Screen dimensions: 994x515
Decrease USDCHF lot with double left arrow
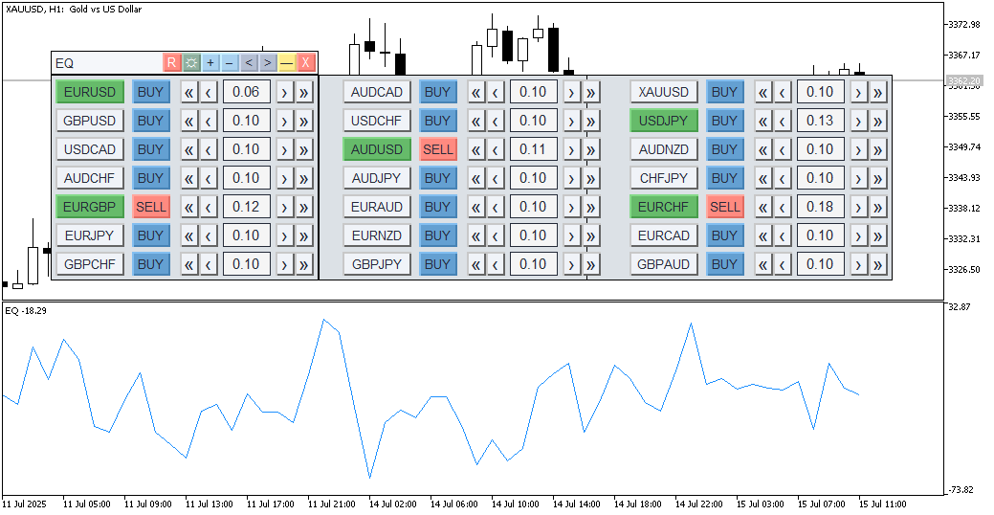[476, 121]
